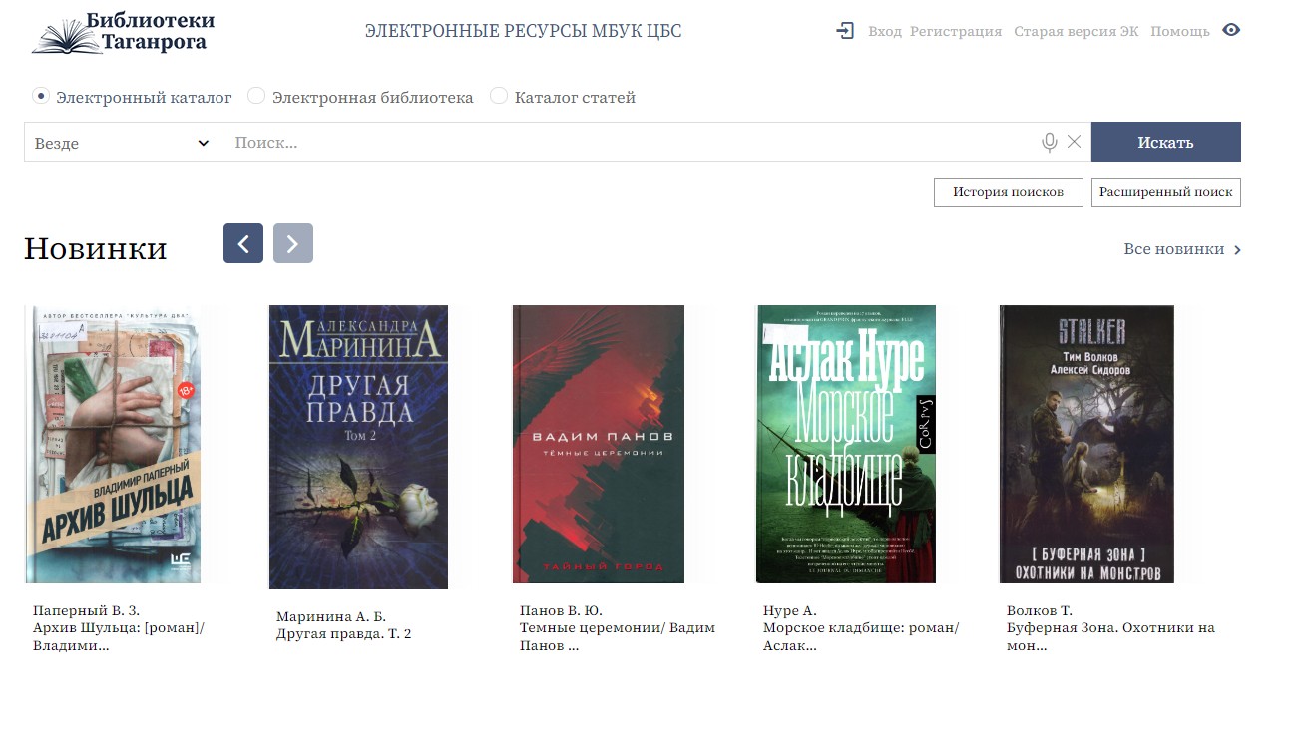Screen dimensions: 1300x731
Task: Activate the voice search microphone icon
Action: coord(1049,142)
